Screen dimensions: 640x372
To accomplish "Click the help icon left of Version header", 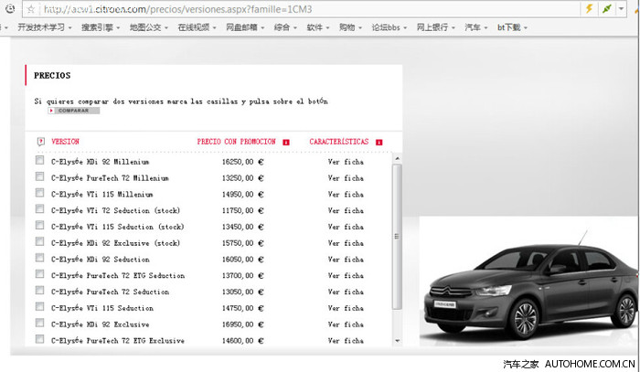I will tap(39, 142).
